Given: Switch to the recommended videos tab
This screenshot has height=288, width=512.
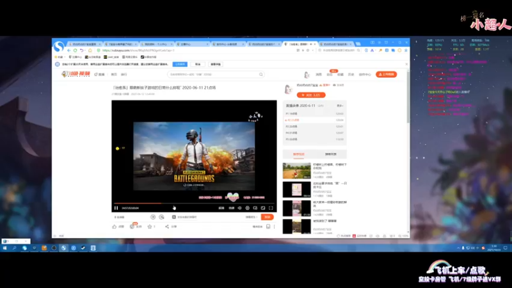Looking at the screenshot, I should click(298, 154).
